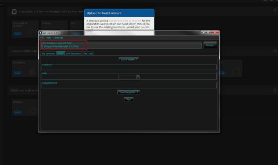Viewport: 278px width, 165px height.
Task: Click the Build button under Crosswalk for Android
Action: pyautogui.click(x=18, y=34)
